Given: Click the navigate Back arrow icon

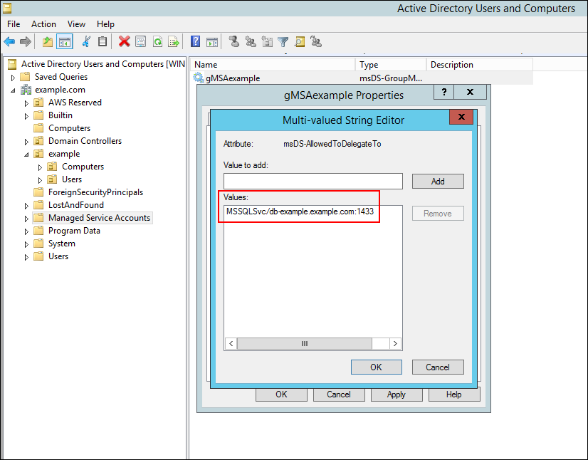Looking at the screenshot, I should tap(9, 41).
